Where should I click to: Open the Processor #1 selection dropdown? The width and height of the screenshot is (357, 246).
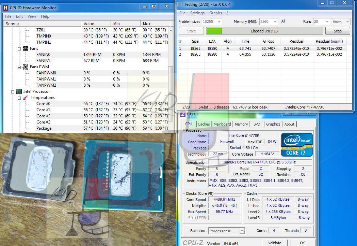click(x=242, y=231)
